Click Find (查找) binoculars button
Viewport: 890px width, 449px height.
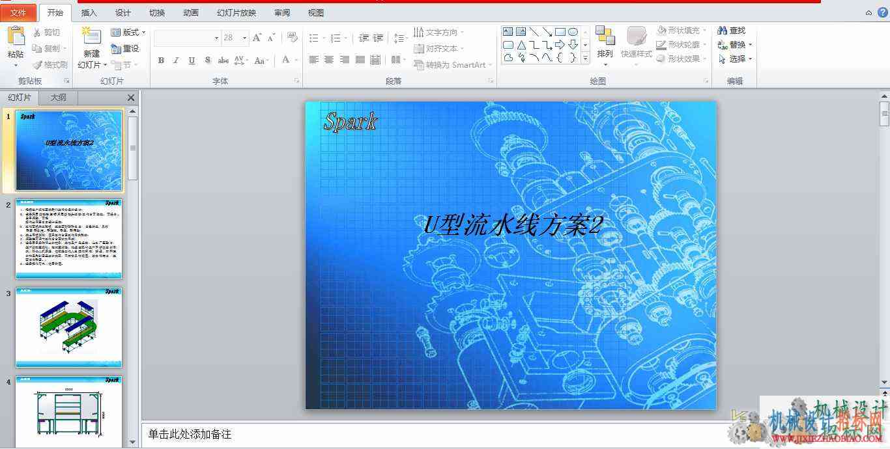tap(732, 31)
